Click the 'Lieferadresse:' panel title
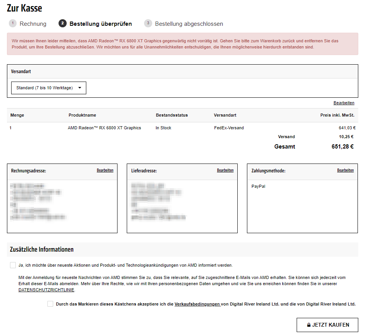Image resolution: width=376 pixels, height=334 pixels. (x=144, y=171)
